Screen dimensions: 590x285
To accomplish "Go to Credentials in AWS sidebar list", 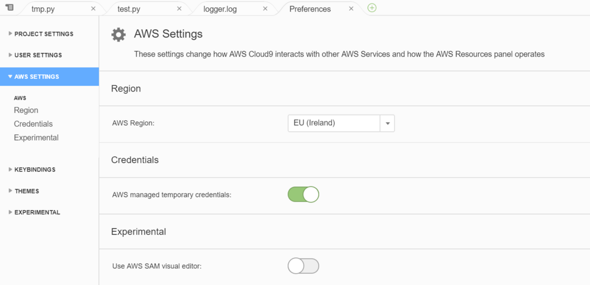I will coord(33,124).
